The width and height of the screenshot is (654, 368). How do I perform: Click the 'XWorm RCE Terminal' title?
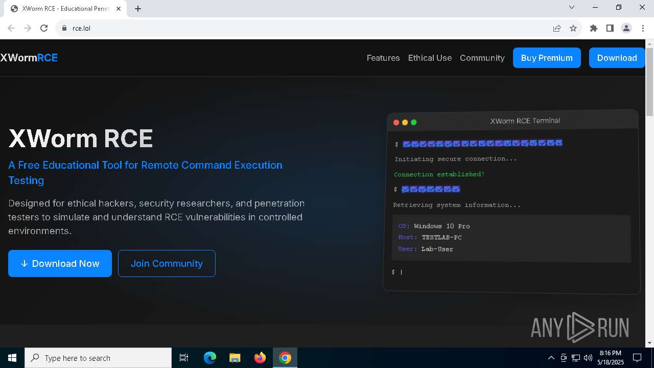pos(525,121)
